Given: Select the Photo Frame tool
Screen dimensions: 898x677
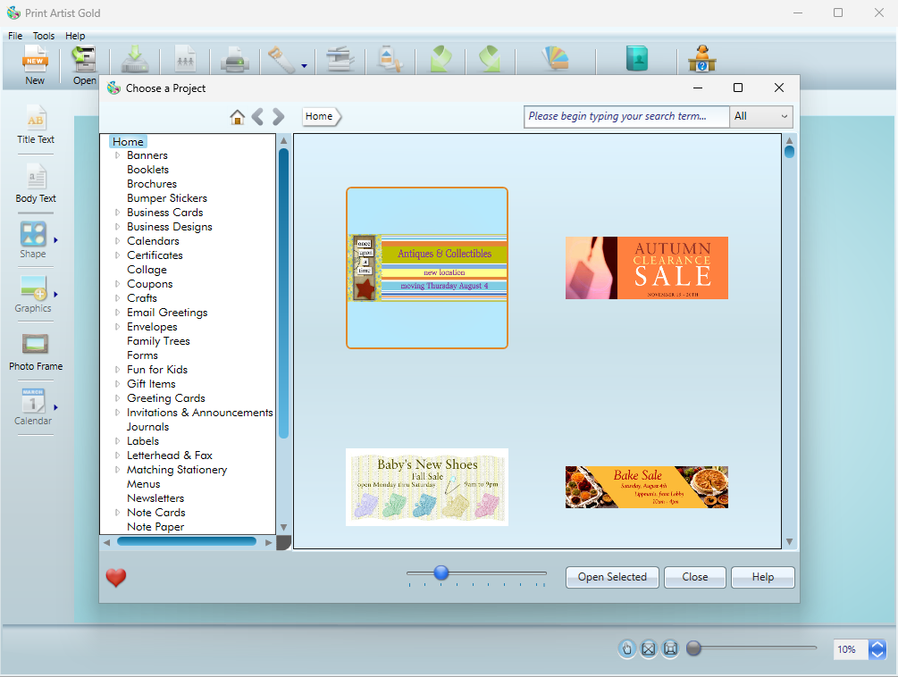Looking at the screenshot, I should click(x=36, y=345).
